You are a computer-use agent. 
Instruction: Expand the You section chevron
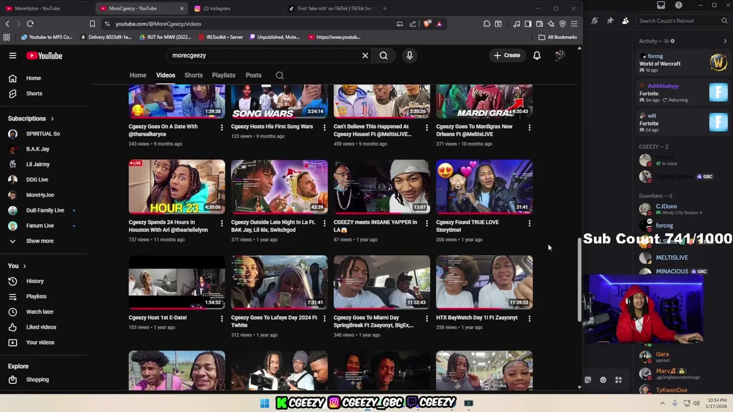(25, 266)
